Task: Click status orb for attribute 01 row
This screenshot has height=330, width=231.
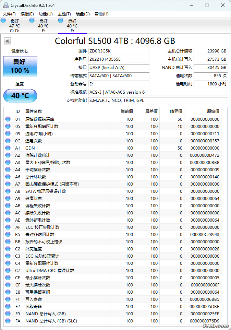Action: pyautogui.click(x=8, y=119)
